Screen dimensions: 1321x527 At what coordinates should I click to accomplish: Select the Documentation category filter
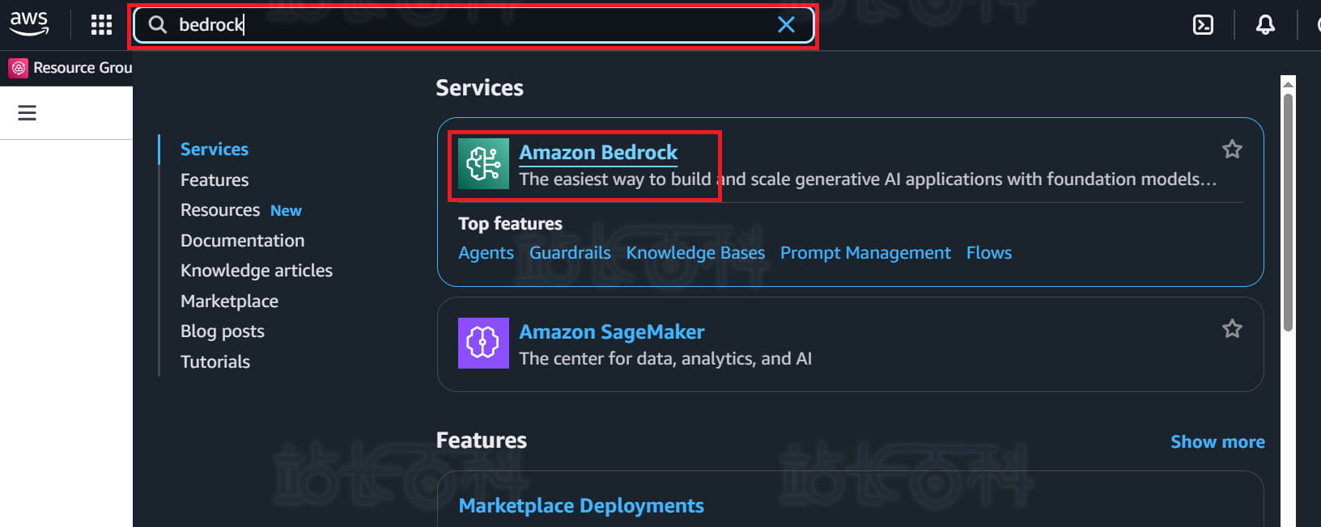(242, 240)
